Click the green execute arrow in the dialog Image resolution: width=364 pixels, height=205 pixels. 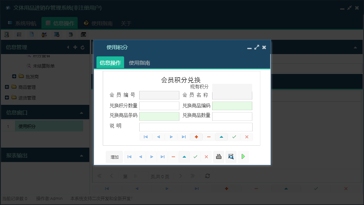(243, 157)
